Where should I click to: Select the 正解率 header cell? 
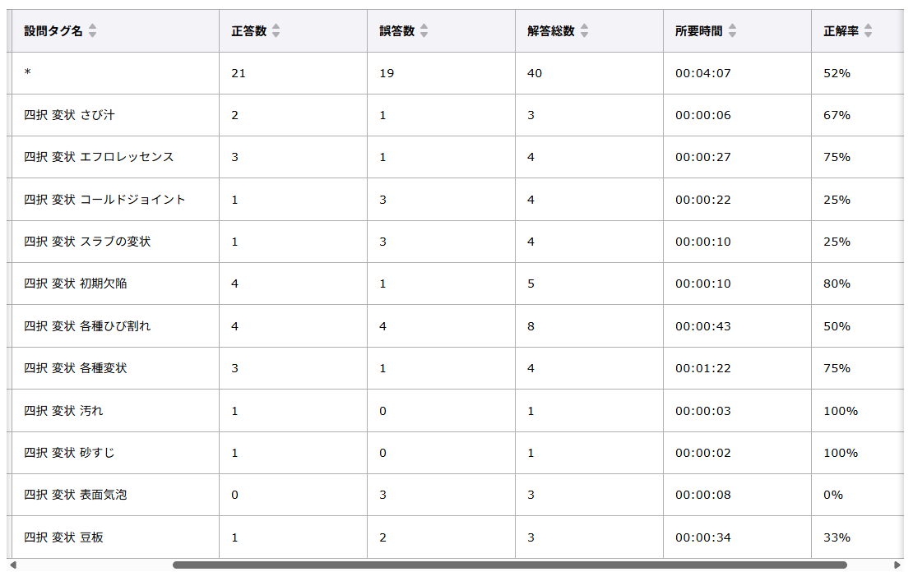click(x=839, y=30)
